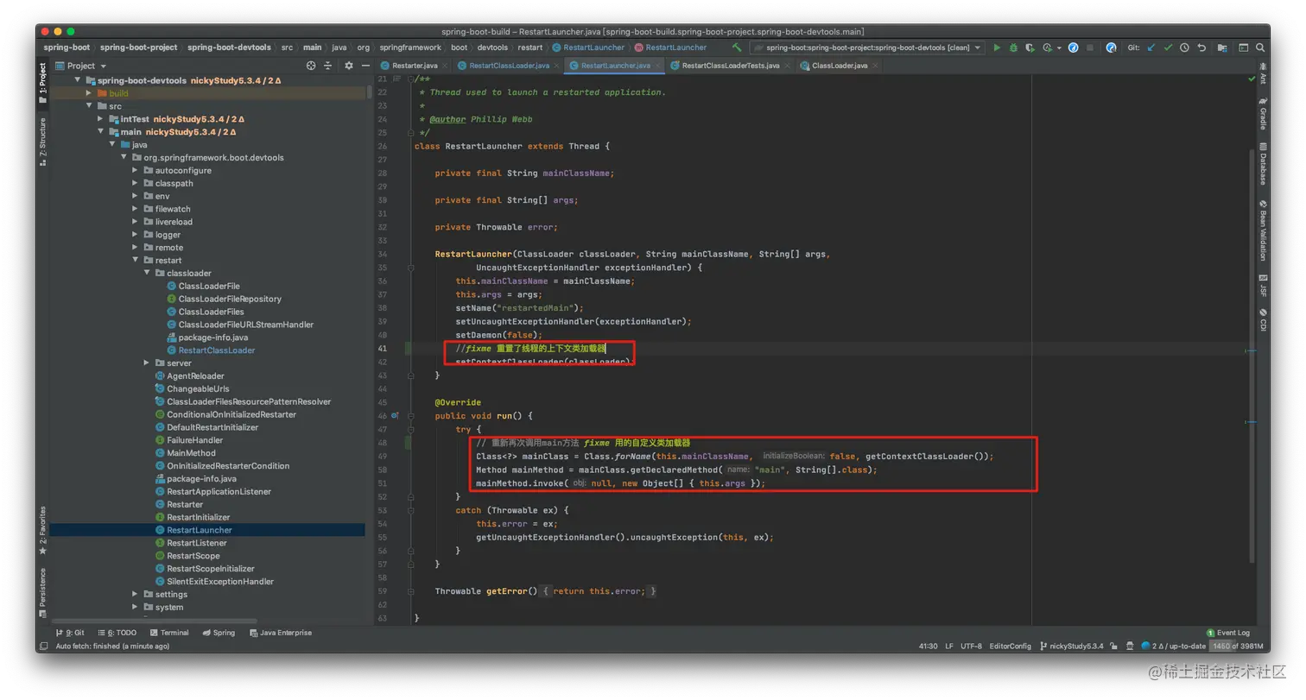
Task: Click the disabled Stop square icon
Action: (x=1090, y=47)
